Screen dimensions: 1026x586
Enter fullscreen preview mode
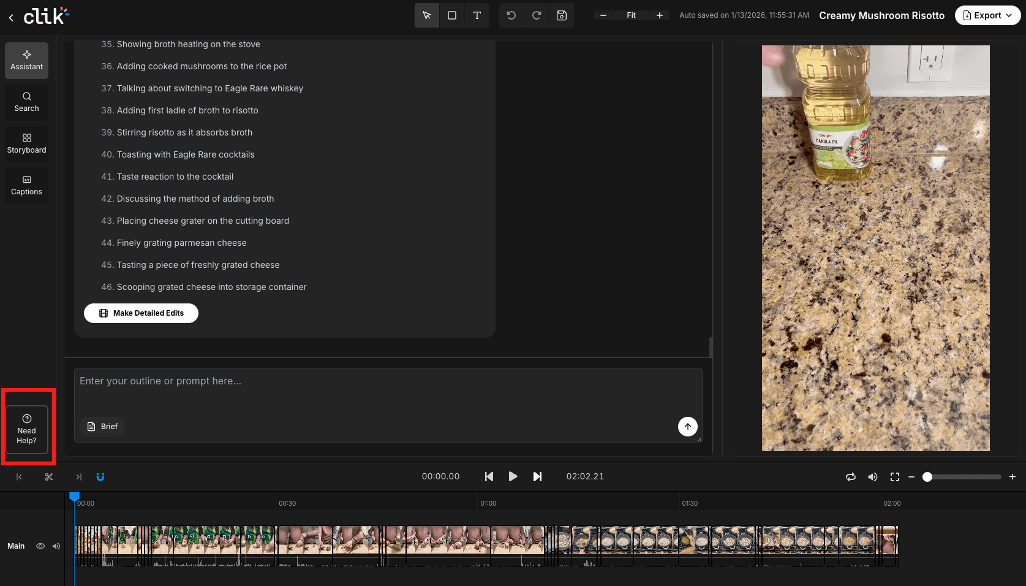coord(895,477)
